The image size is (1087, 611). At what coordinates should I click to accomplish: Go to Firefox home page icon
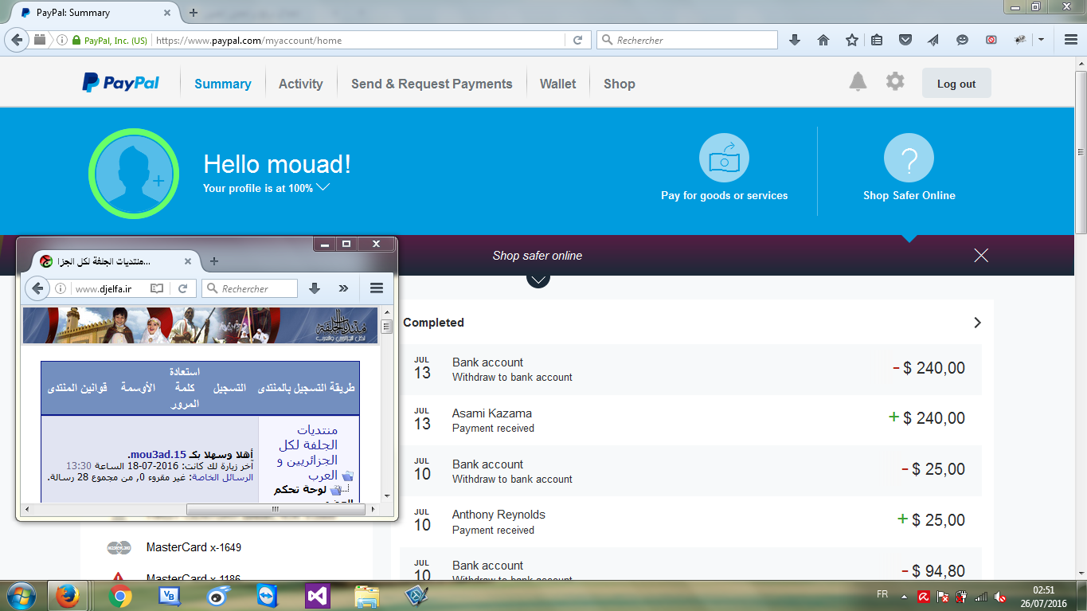[823, 40]
